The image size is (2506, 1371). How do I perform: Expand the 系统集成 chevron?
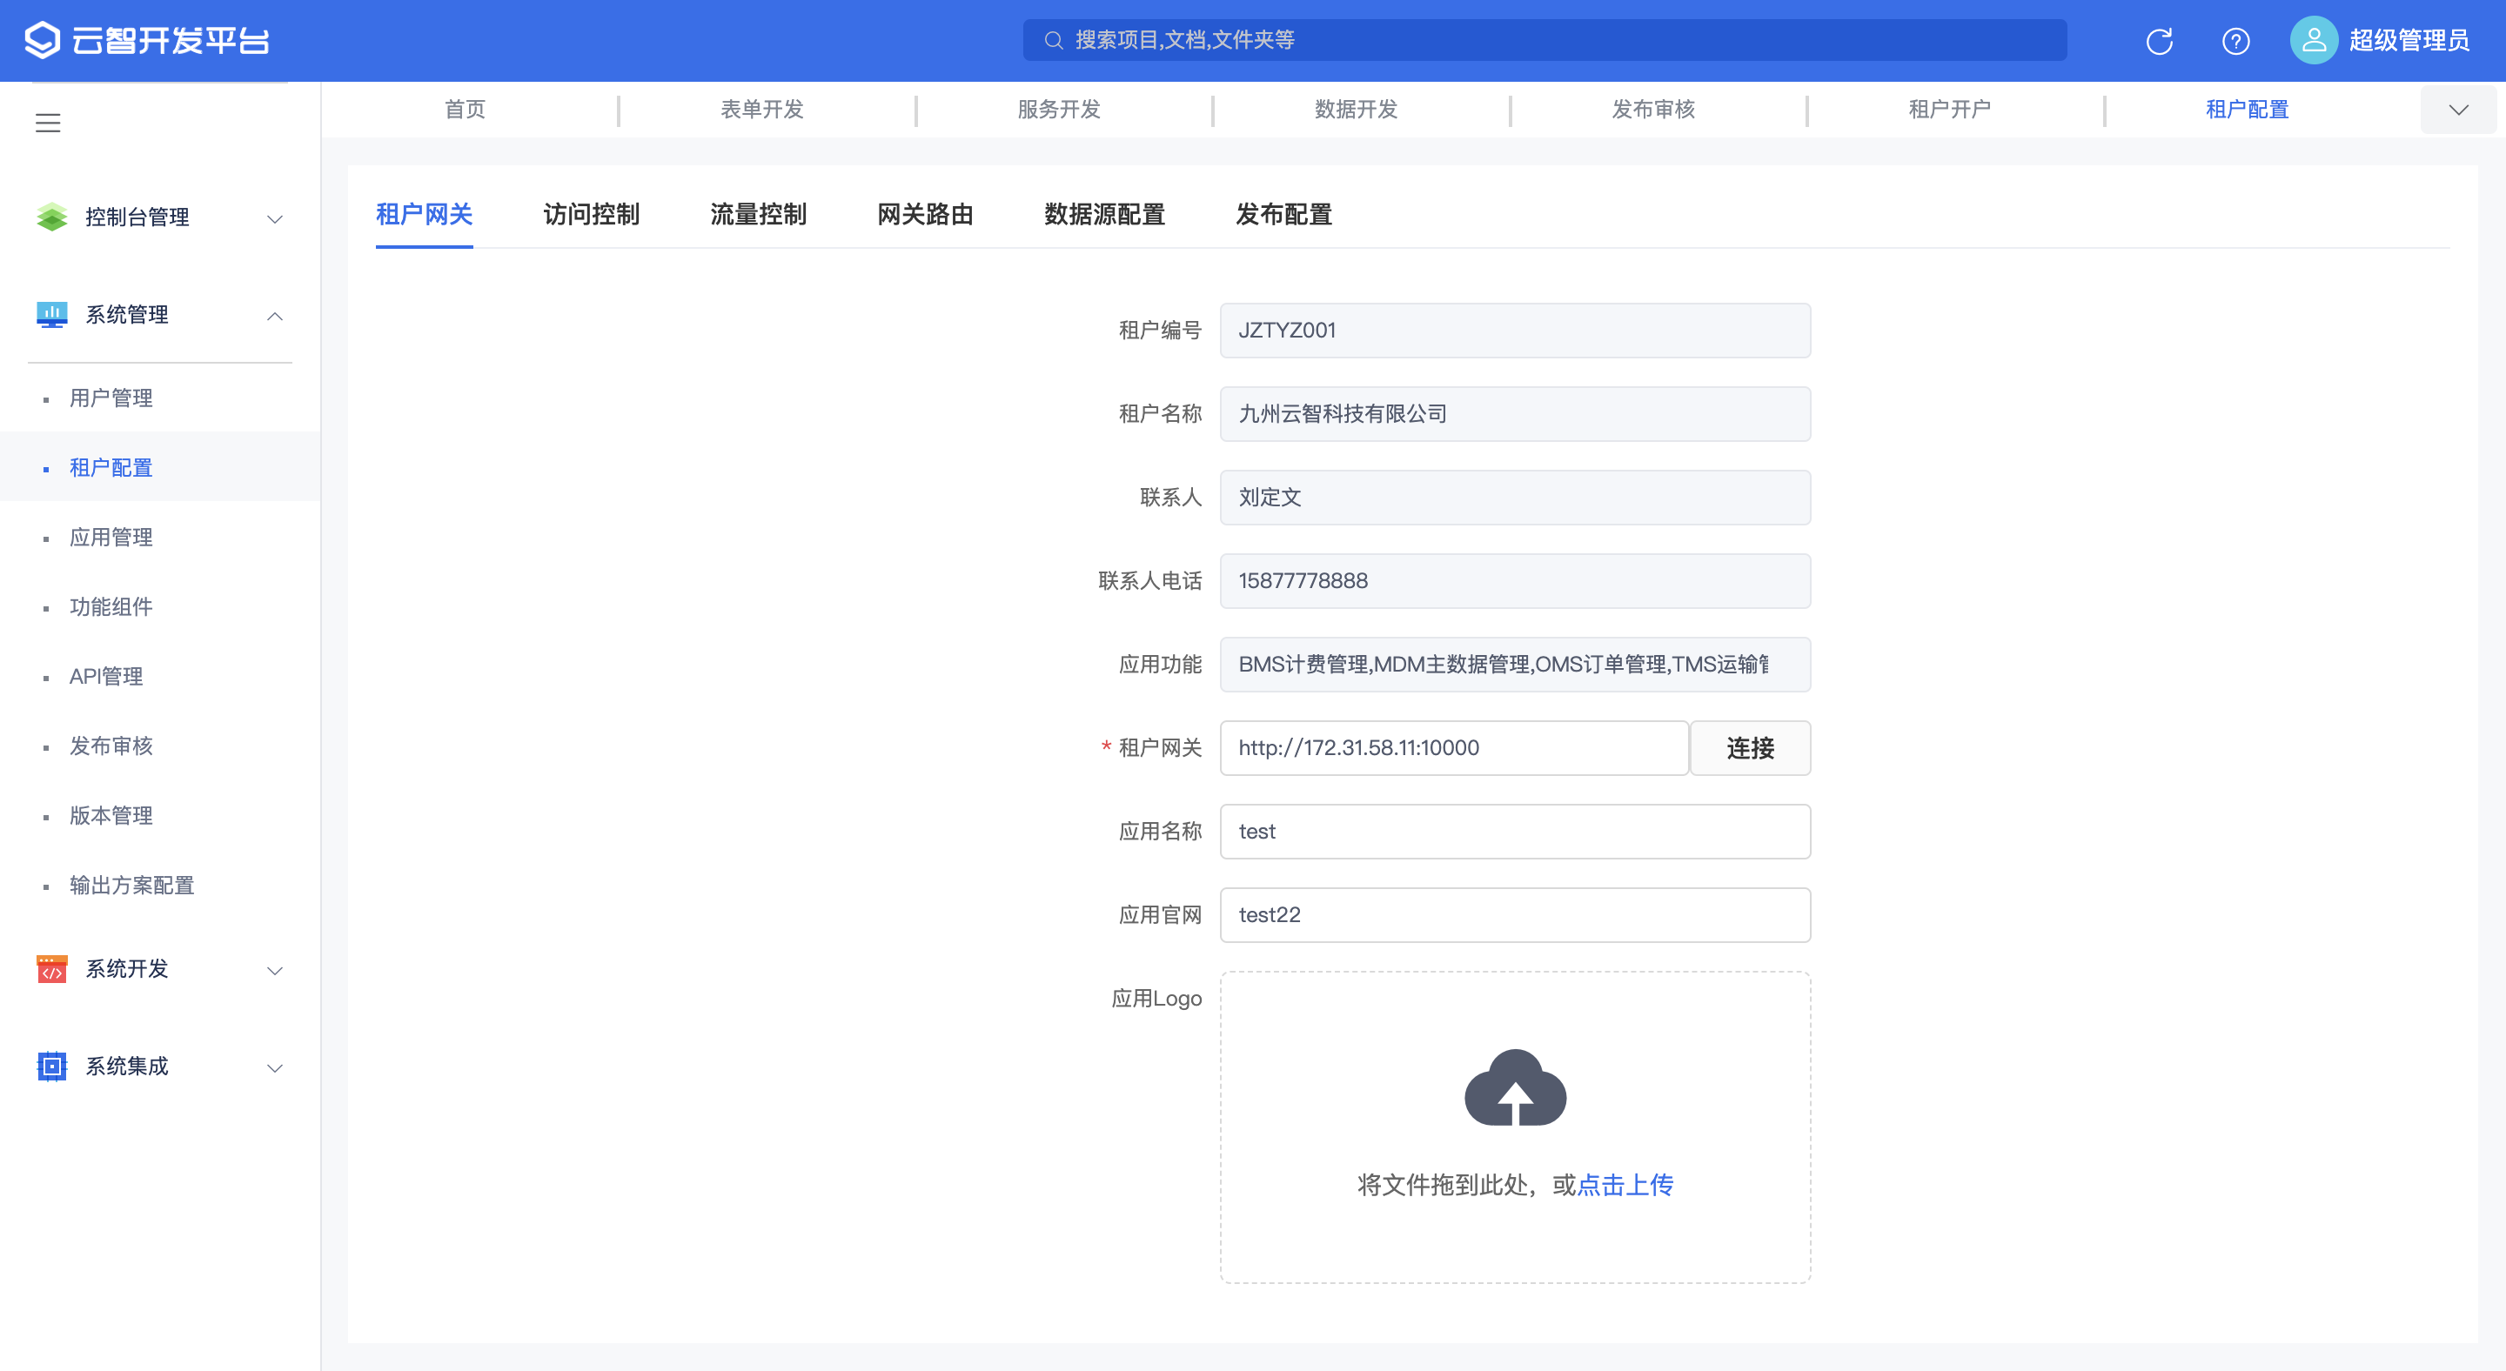[275, 1067]
